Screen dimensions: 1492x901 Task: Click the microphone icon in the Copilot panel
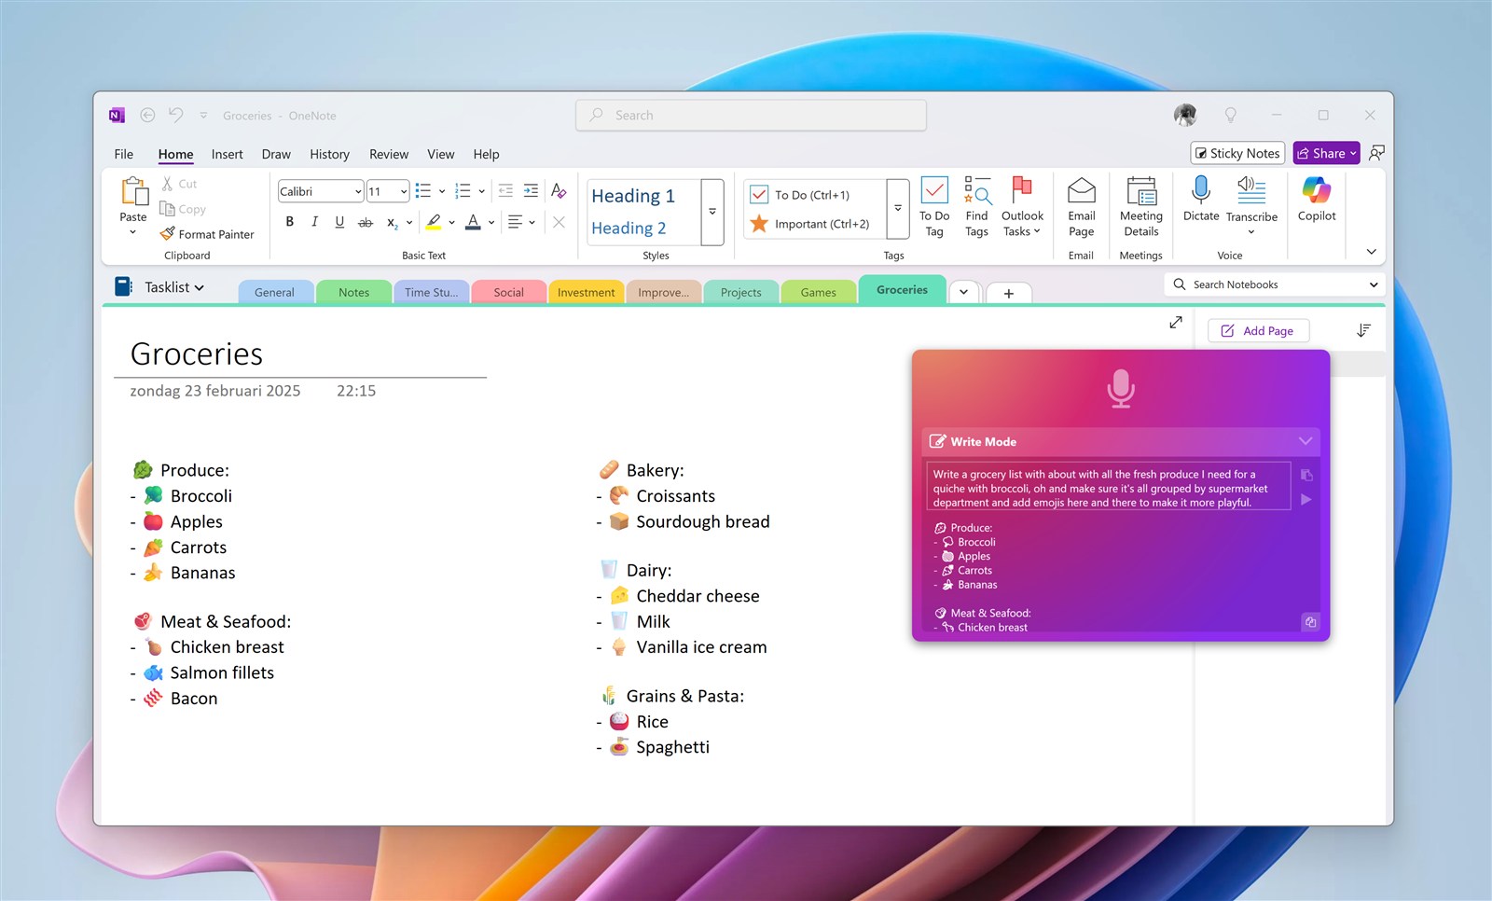point(1120,390)
